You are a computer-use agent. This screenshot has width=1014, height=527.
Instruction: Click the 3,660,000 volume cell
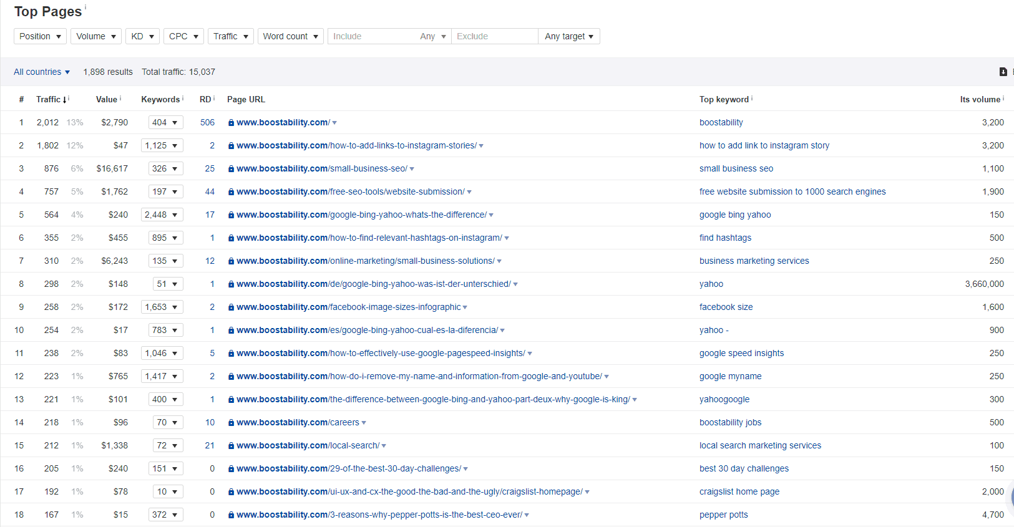(x=985, y=284)
